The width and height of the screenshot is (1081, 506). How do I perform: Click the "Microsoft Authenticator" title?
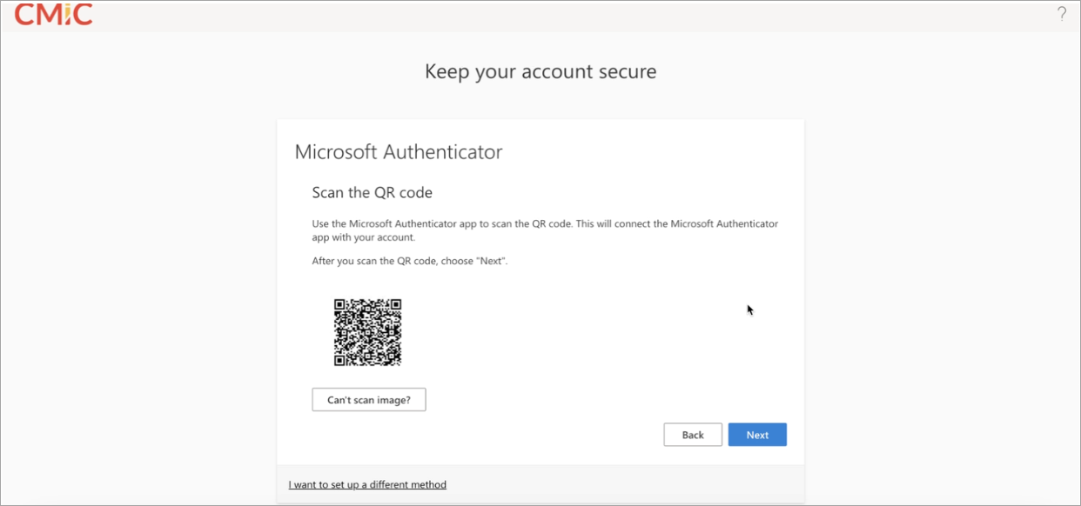(x=399, y=152)
